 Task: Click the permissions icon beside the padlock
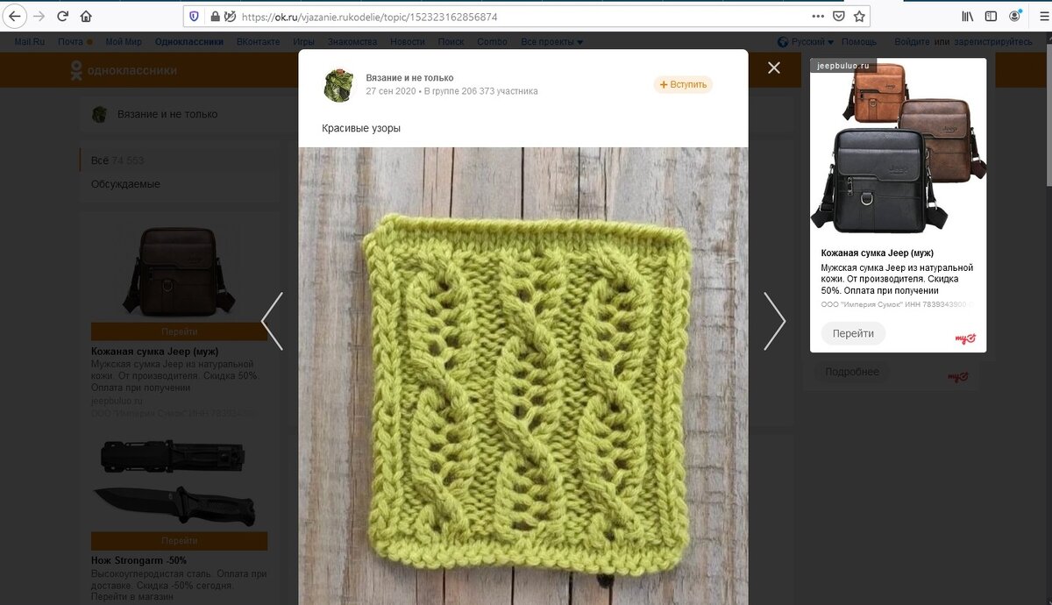click(230, 16)
